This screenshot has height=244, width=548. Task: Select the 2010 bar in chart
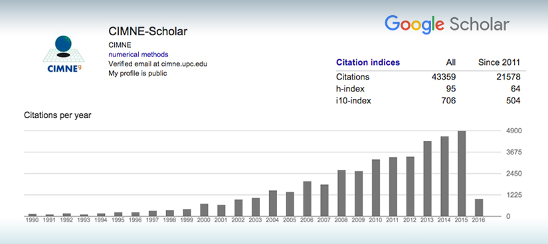[376, 188]
